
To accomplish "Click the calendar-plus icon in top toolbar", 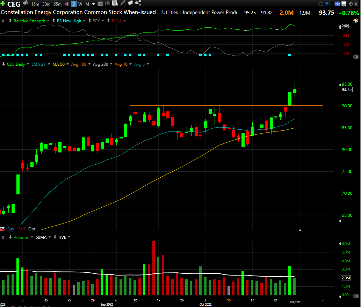I will 115,3.
